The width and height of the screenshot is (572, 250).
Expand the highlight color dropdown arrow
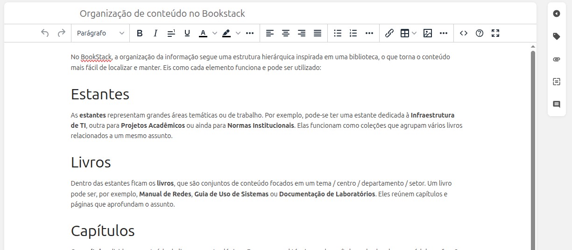238,33
